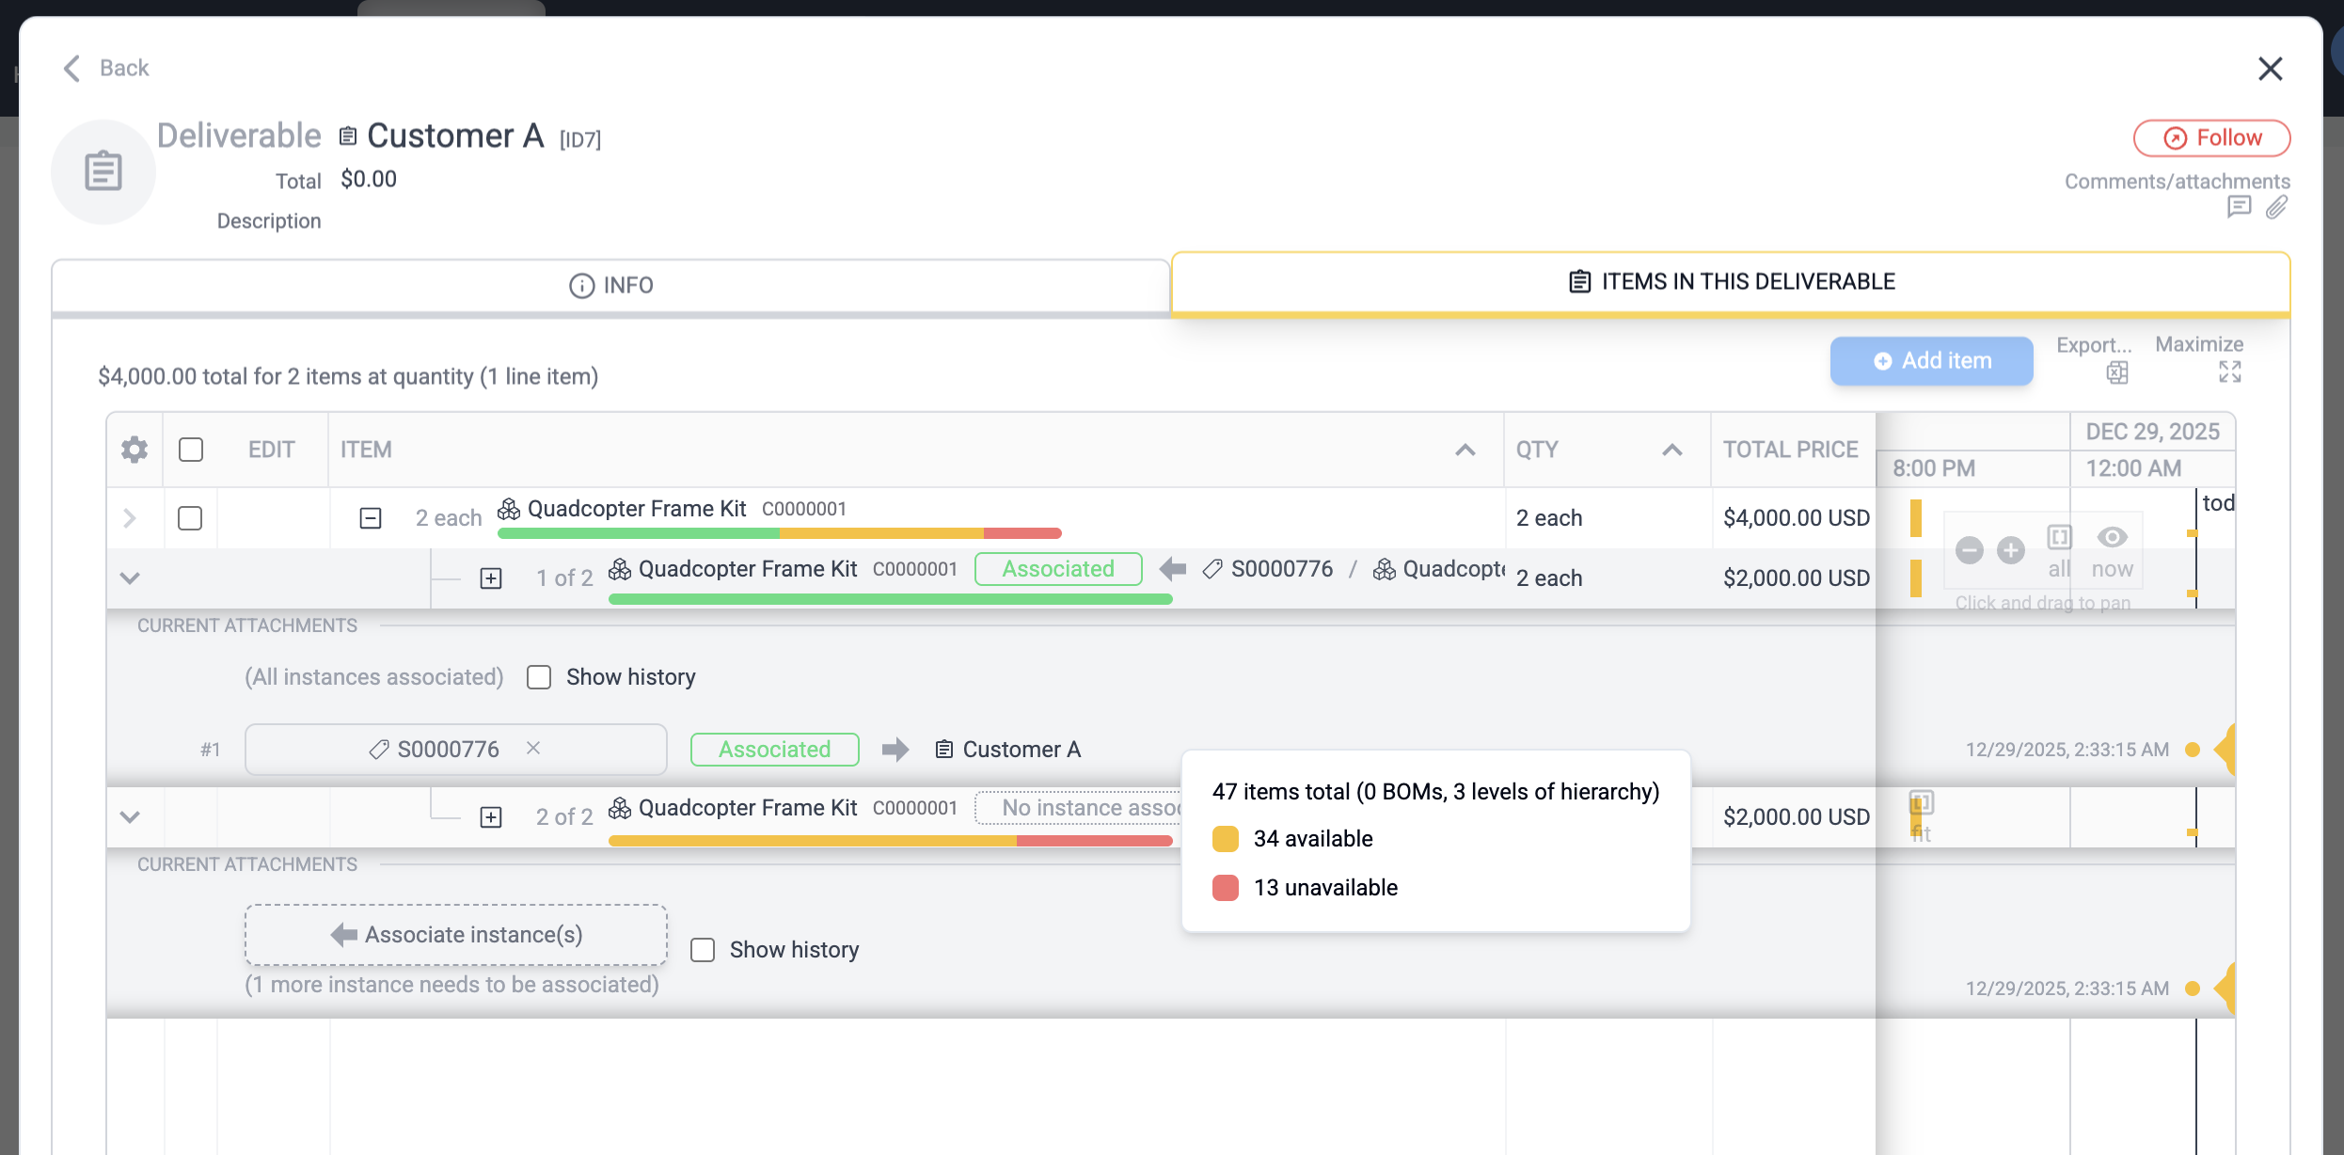
Task: Zoom in the timeline with plus icon
Action: coord(2011,550)
